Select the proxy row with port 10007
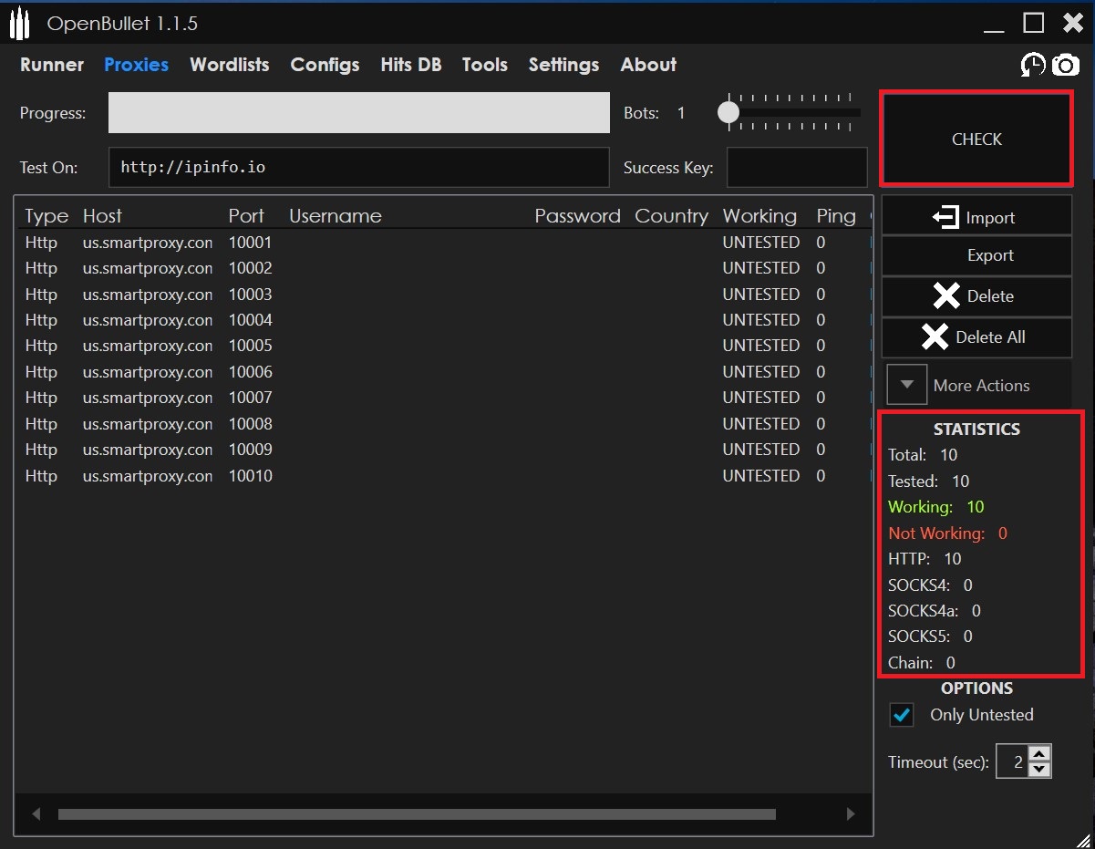1095x849 pixels. (x=443, y=398)
